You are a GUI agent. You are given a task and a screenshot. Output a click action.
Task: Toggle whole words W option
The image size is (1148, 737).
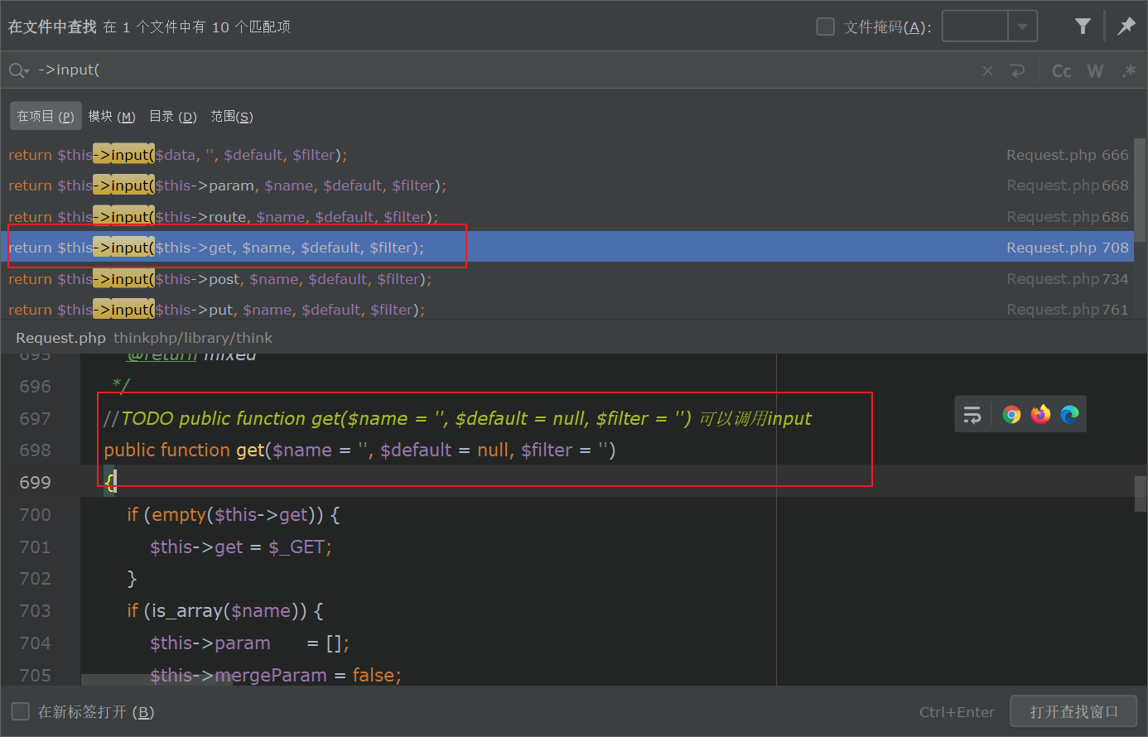[1095, 71]
